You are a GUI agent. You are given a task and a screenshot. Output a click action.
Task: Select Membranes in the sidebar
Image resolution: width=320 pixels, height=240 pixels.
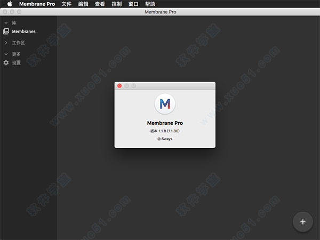pos(23,31)
